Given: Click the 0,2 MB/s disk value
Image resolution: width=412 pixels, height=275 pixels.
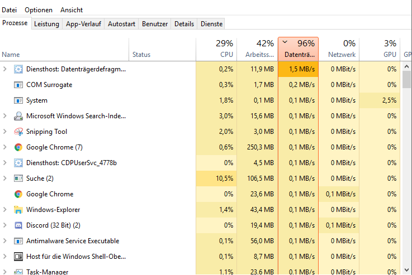Looking at the screenshot, I should 302,85.
